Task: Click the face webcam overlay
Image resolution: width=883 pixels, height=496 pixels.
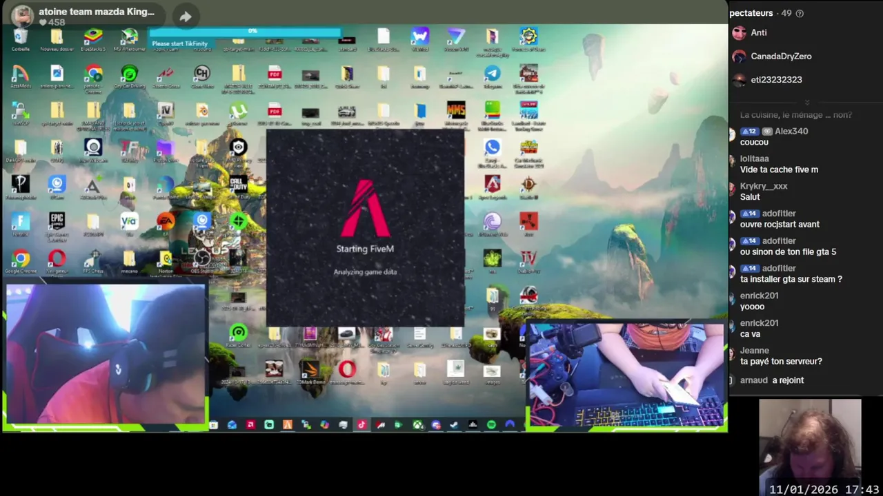Action: click(x=106, y=354)
